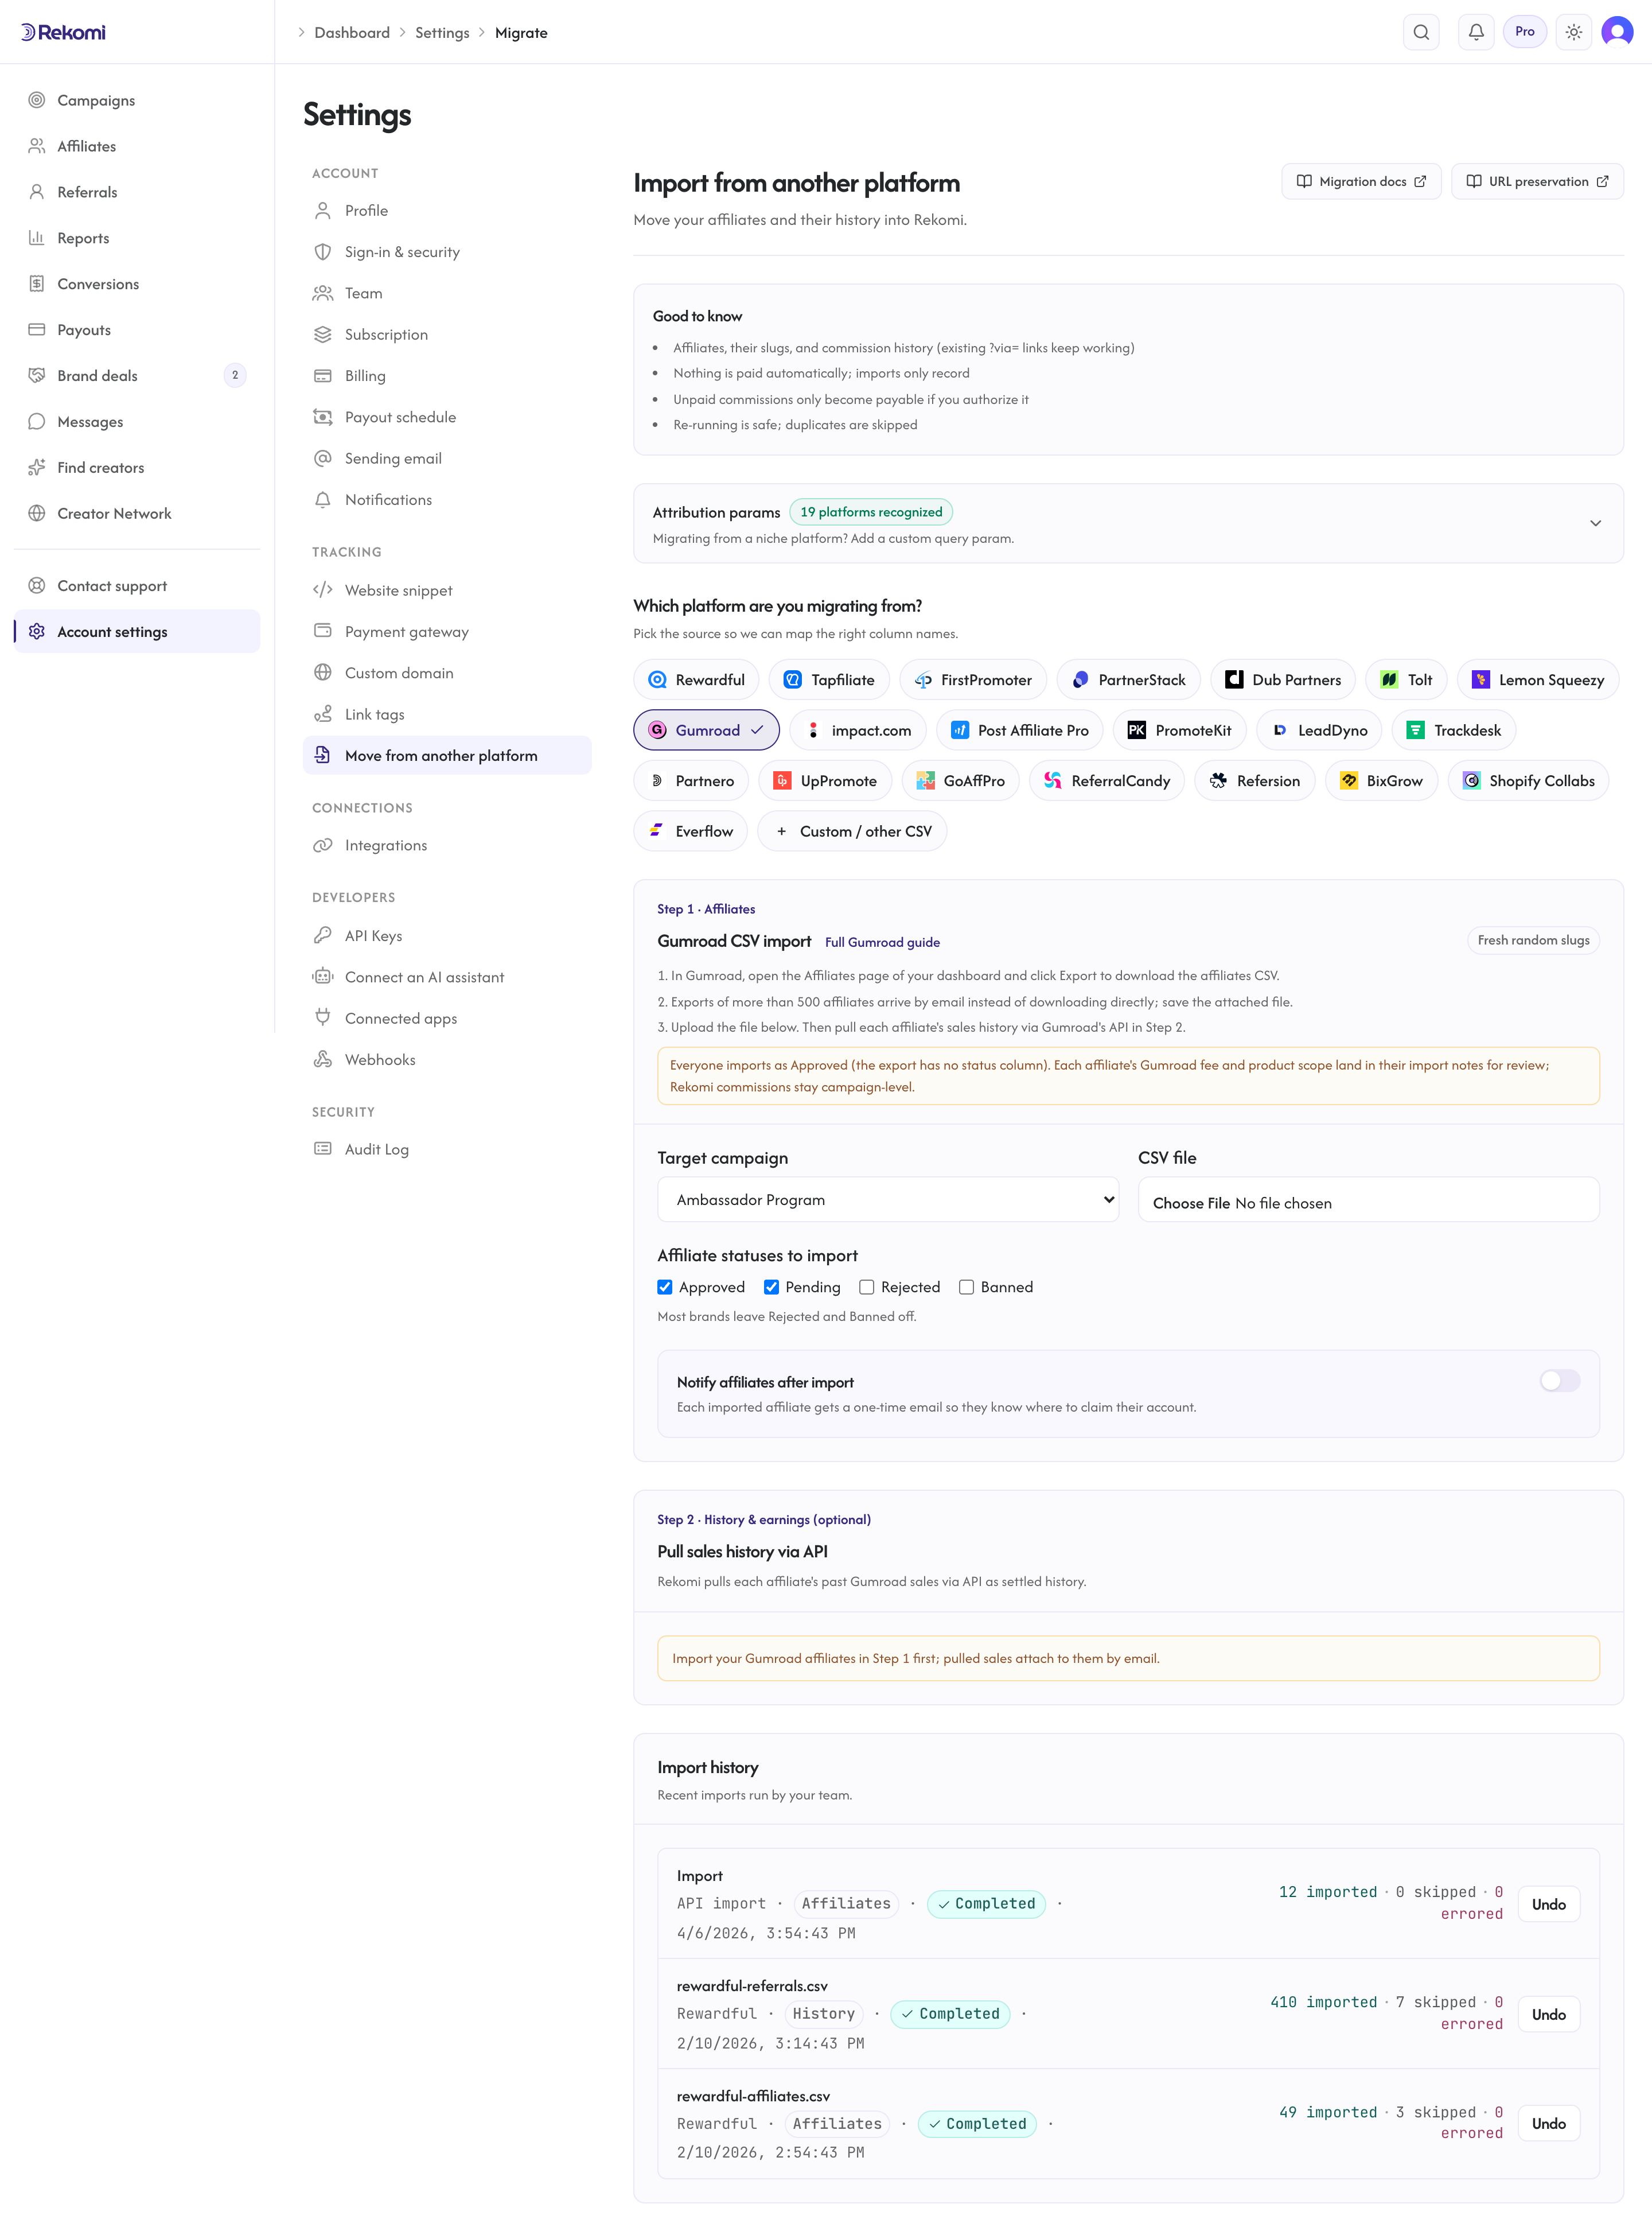Click the ReferralCandy logo icon
Viewport: 1652px width, 2231px height.
[x=1053, y=780]
